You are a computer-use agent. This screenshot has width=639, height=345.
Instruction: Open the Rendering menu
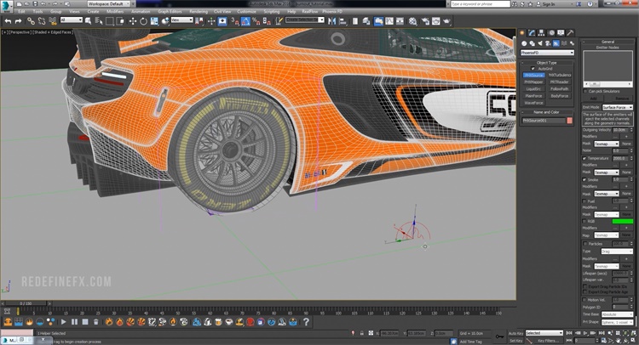(x=199, y=11)
